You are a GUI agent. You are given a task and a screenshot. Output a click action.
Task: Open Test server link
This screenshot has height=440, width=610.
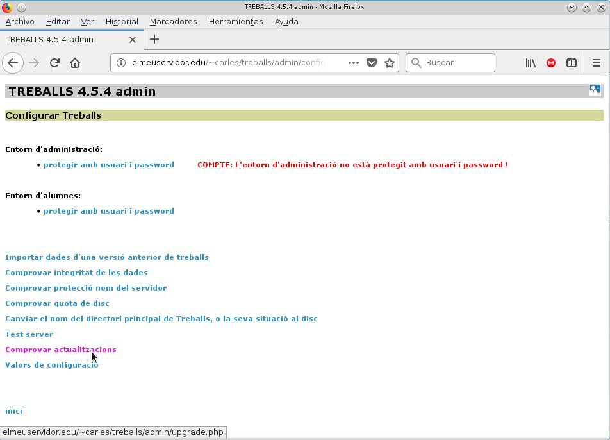coord(29,334)
